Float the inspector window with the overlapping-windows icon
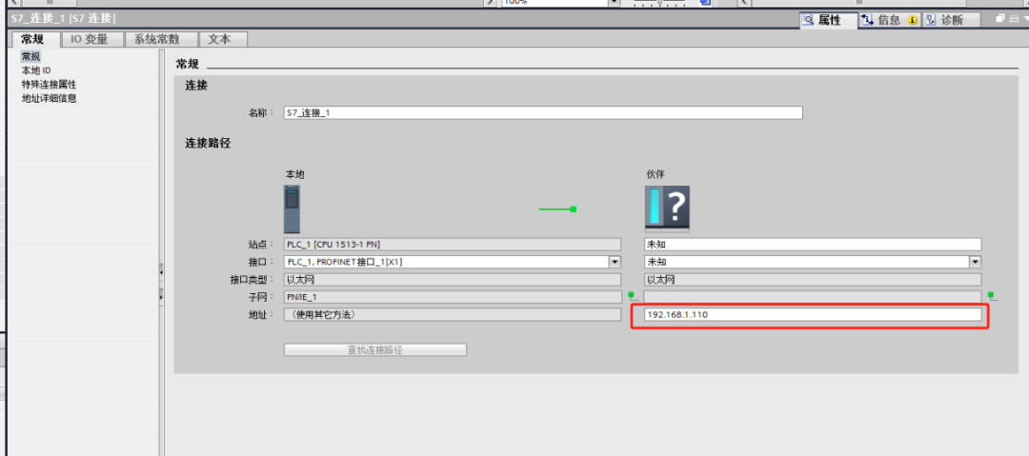This screenshot has width=1029, height=456. tap(1000, 19)
